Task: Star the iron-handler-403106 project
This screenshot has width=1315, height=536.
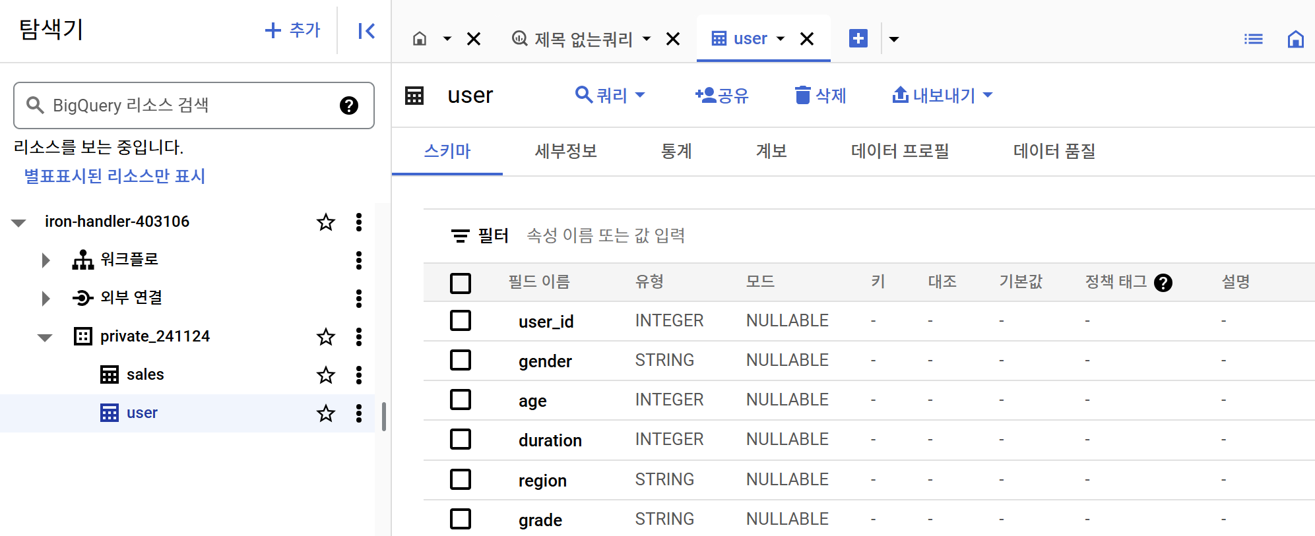Action: click(326, 222)
